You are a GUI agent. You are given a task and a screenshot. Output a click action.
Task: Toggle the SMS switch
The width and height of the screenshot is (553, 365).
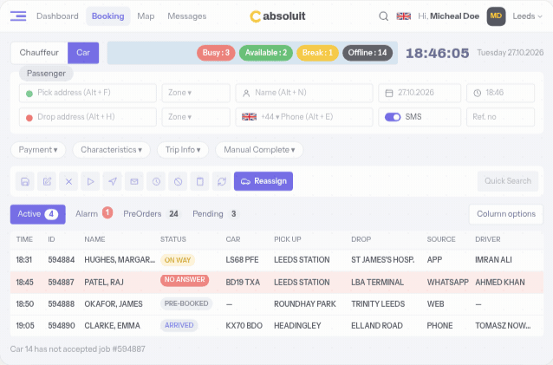(393, 117)
